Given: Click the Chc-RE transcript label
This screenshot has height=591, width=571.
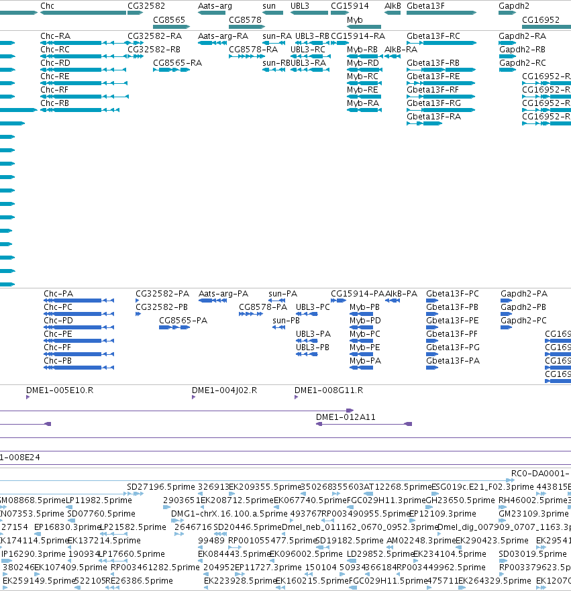Looking at the screenshot, I should point(55,76).
